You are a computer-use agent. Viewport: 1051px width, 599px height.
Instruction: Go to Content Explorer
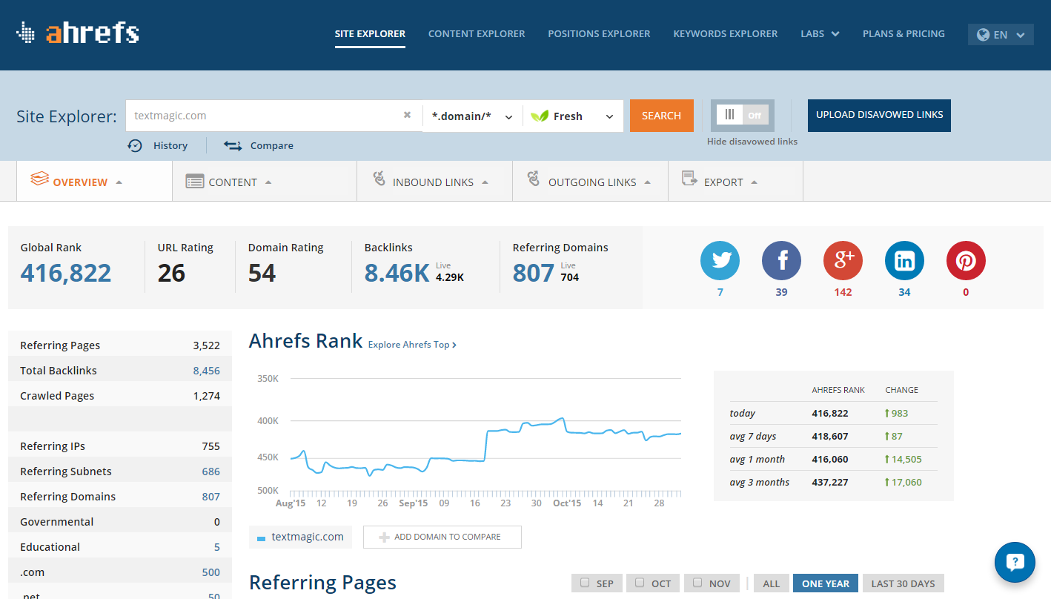(x=477, y=33)
